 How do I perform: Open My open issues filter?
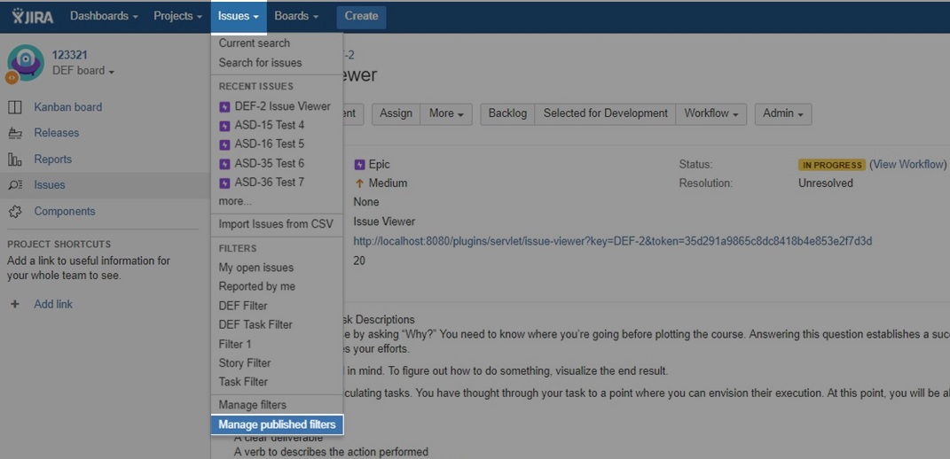[256, 268]
